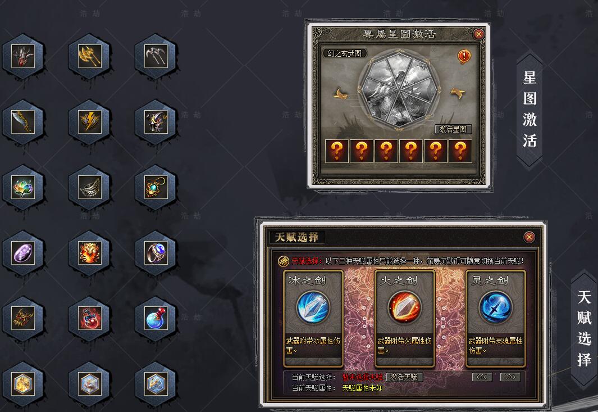This screenshot has width=598, height=412.
Task: Click the <<< previous talent page button
Action: (482, 377)
